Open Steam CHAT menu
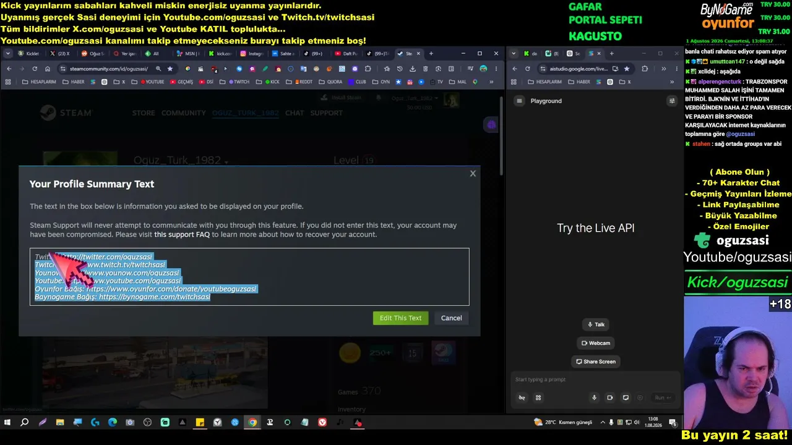The width and height of the screenshot is (792, 445). pyautogui.click(x=295, y=113)
